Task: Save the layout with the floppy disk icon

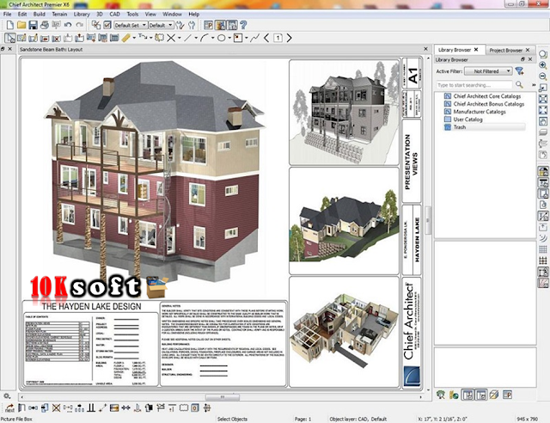Action: 33,25
